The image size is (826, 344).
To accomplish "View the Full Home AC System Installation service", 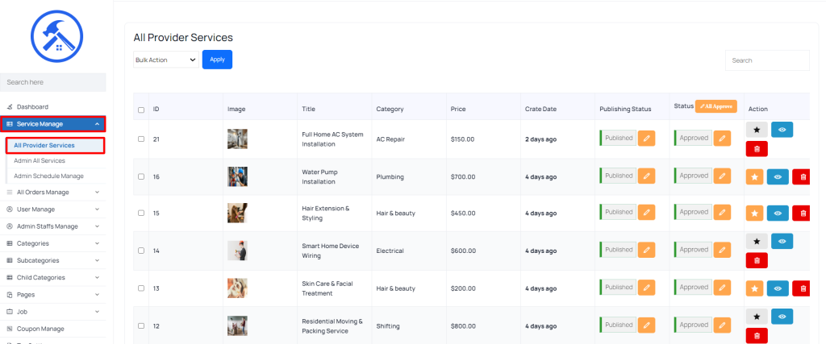I will click(782, 130).
